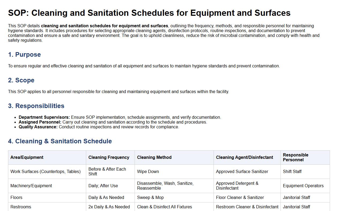
Task: Click the "3. Responsibilities" heading
Action: tap(36, 106)
